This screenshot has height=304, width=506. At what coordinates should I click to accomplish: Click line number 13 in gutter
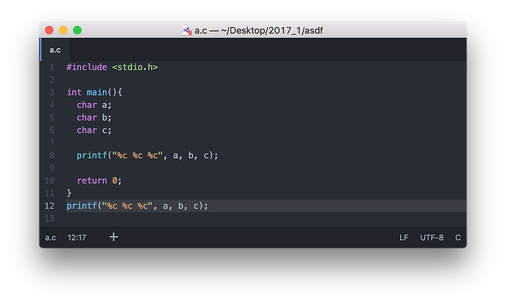[x=49, y=218]
